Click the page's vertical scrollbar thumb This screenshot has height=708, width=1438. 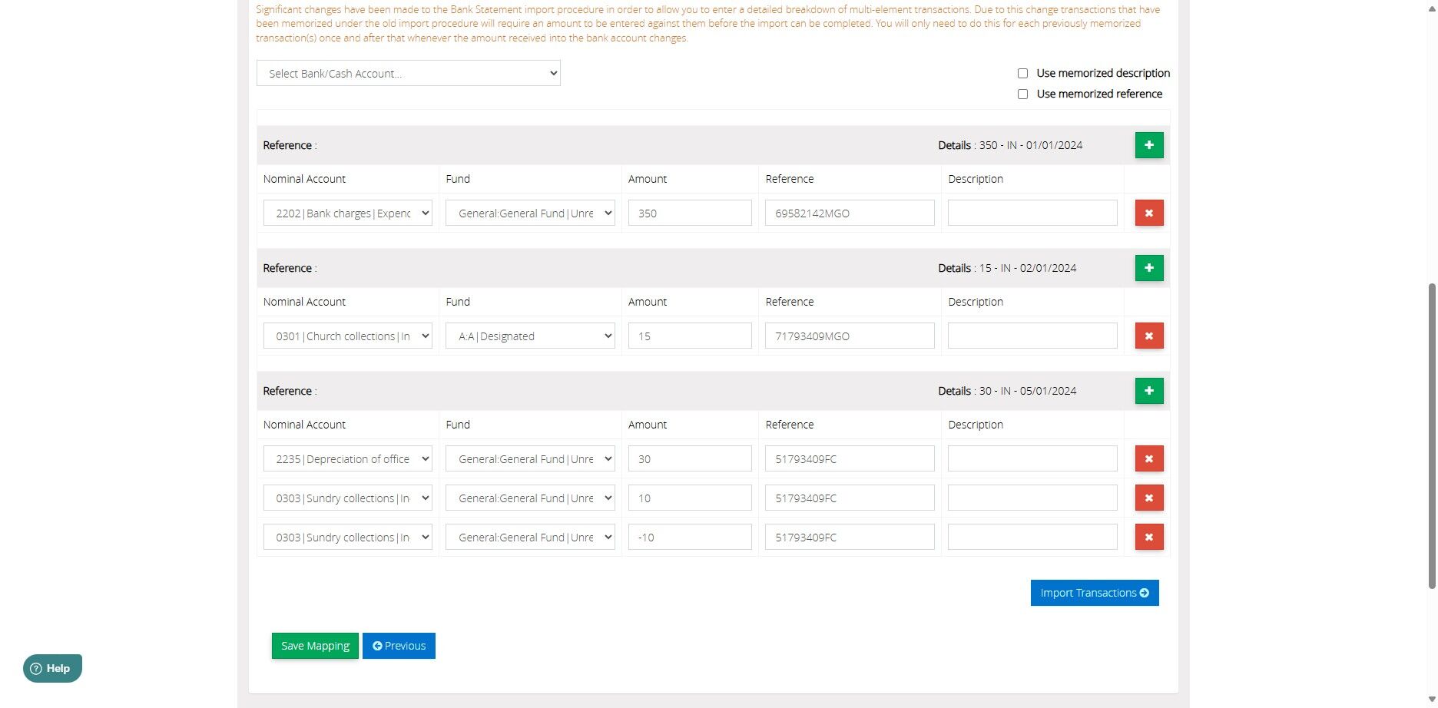pos(1431,435)
